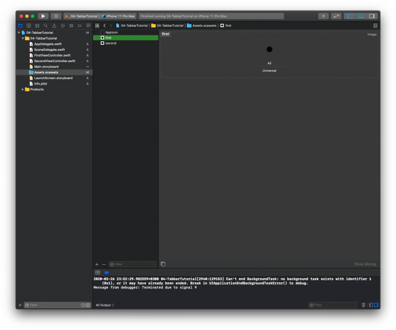
Task: Select the 'second' image asset
Action: [110, 43]
